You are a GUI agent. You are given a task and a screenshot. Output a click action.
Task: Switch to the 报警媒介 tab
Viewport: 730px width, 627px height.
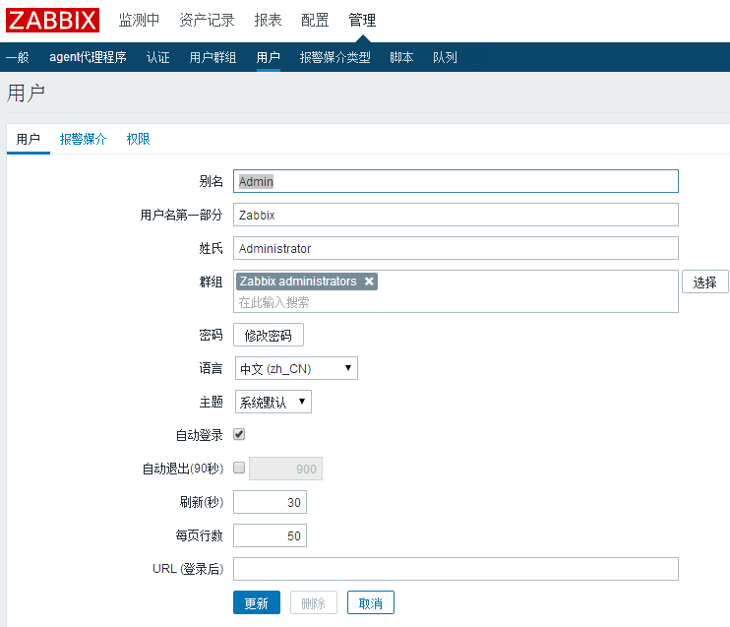pyautogui.click(x=83, y=139)
